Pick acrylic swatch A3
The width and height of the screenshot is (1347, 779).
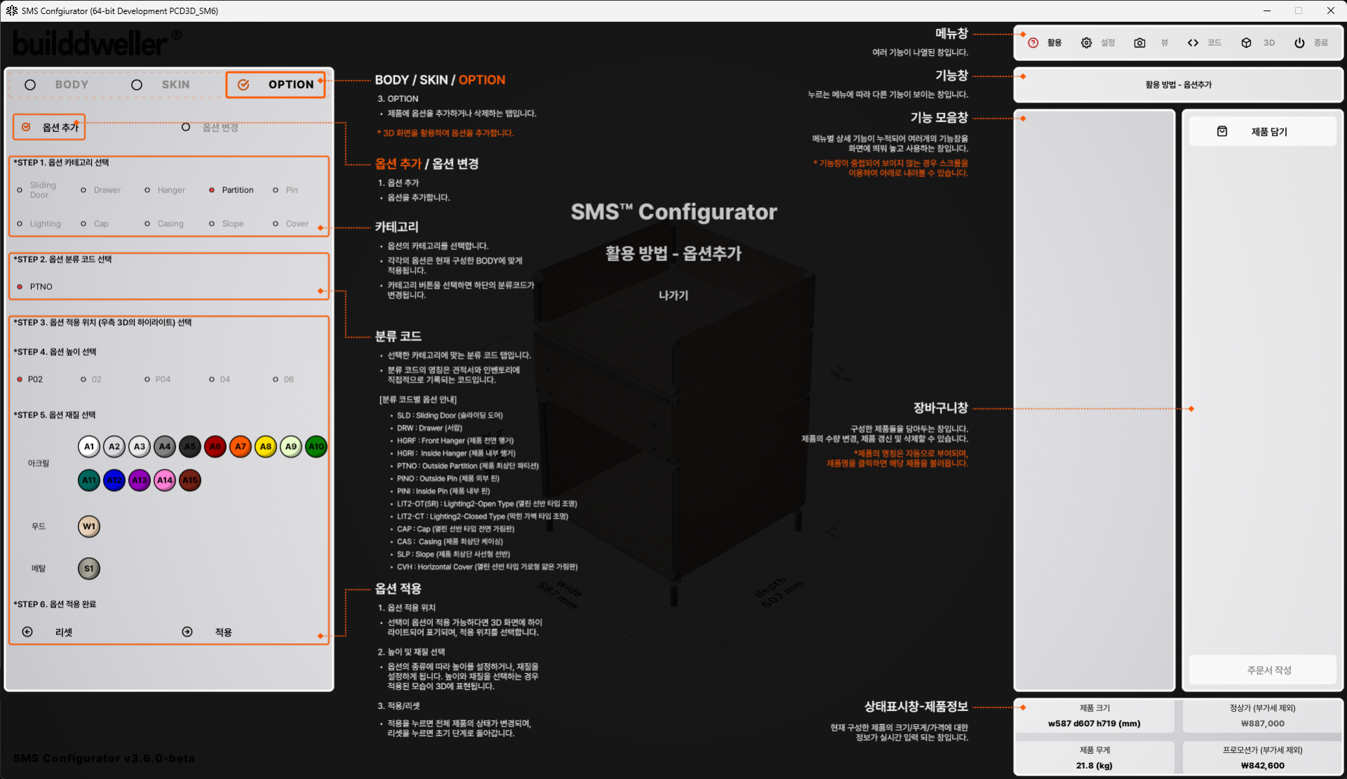pos(140,446)
